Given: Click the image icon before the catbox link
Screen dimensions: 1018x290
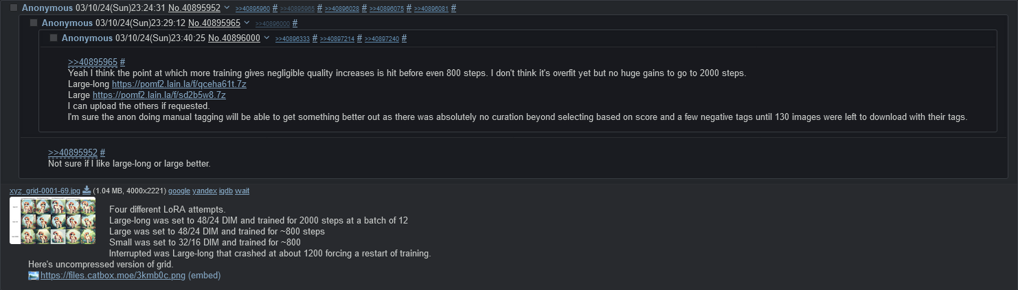Looking at the screenshot, I should (34, 276).
